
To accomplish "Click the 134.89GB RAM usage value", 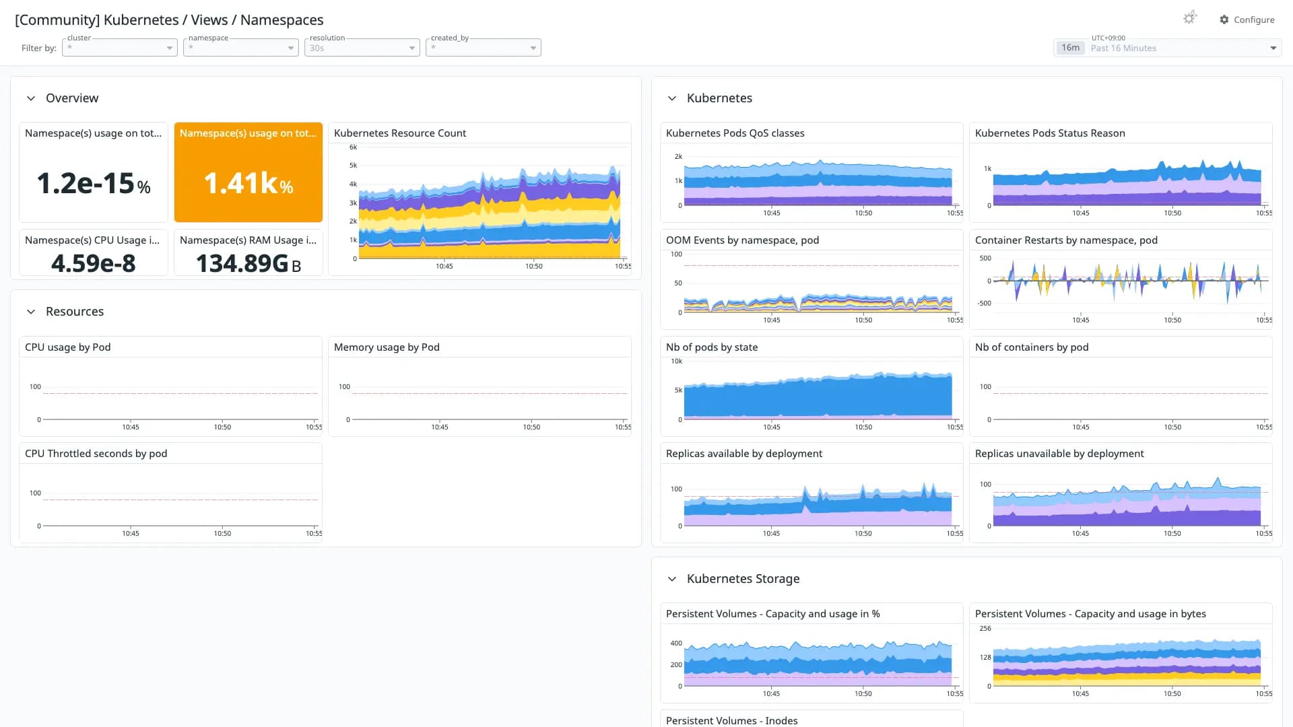I will click(248, 263).
